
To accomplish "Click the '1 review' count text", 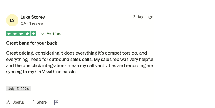I will 36,23.
